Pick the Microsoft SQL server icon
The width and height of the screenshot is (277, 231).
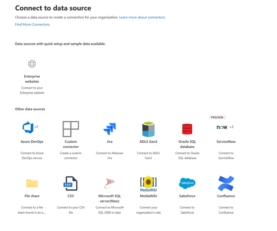(110, 184)
